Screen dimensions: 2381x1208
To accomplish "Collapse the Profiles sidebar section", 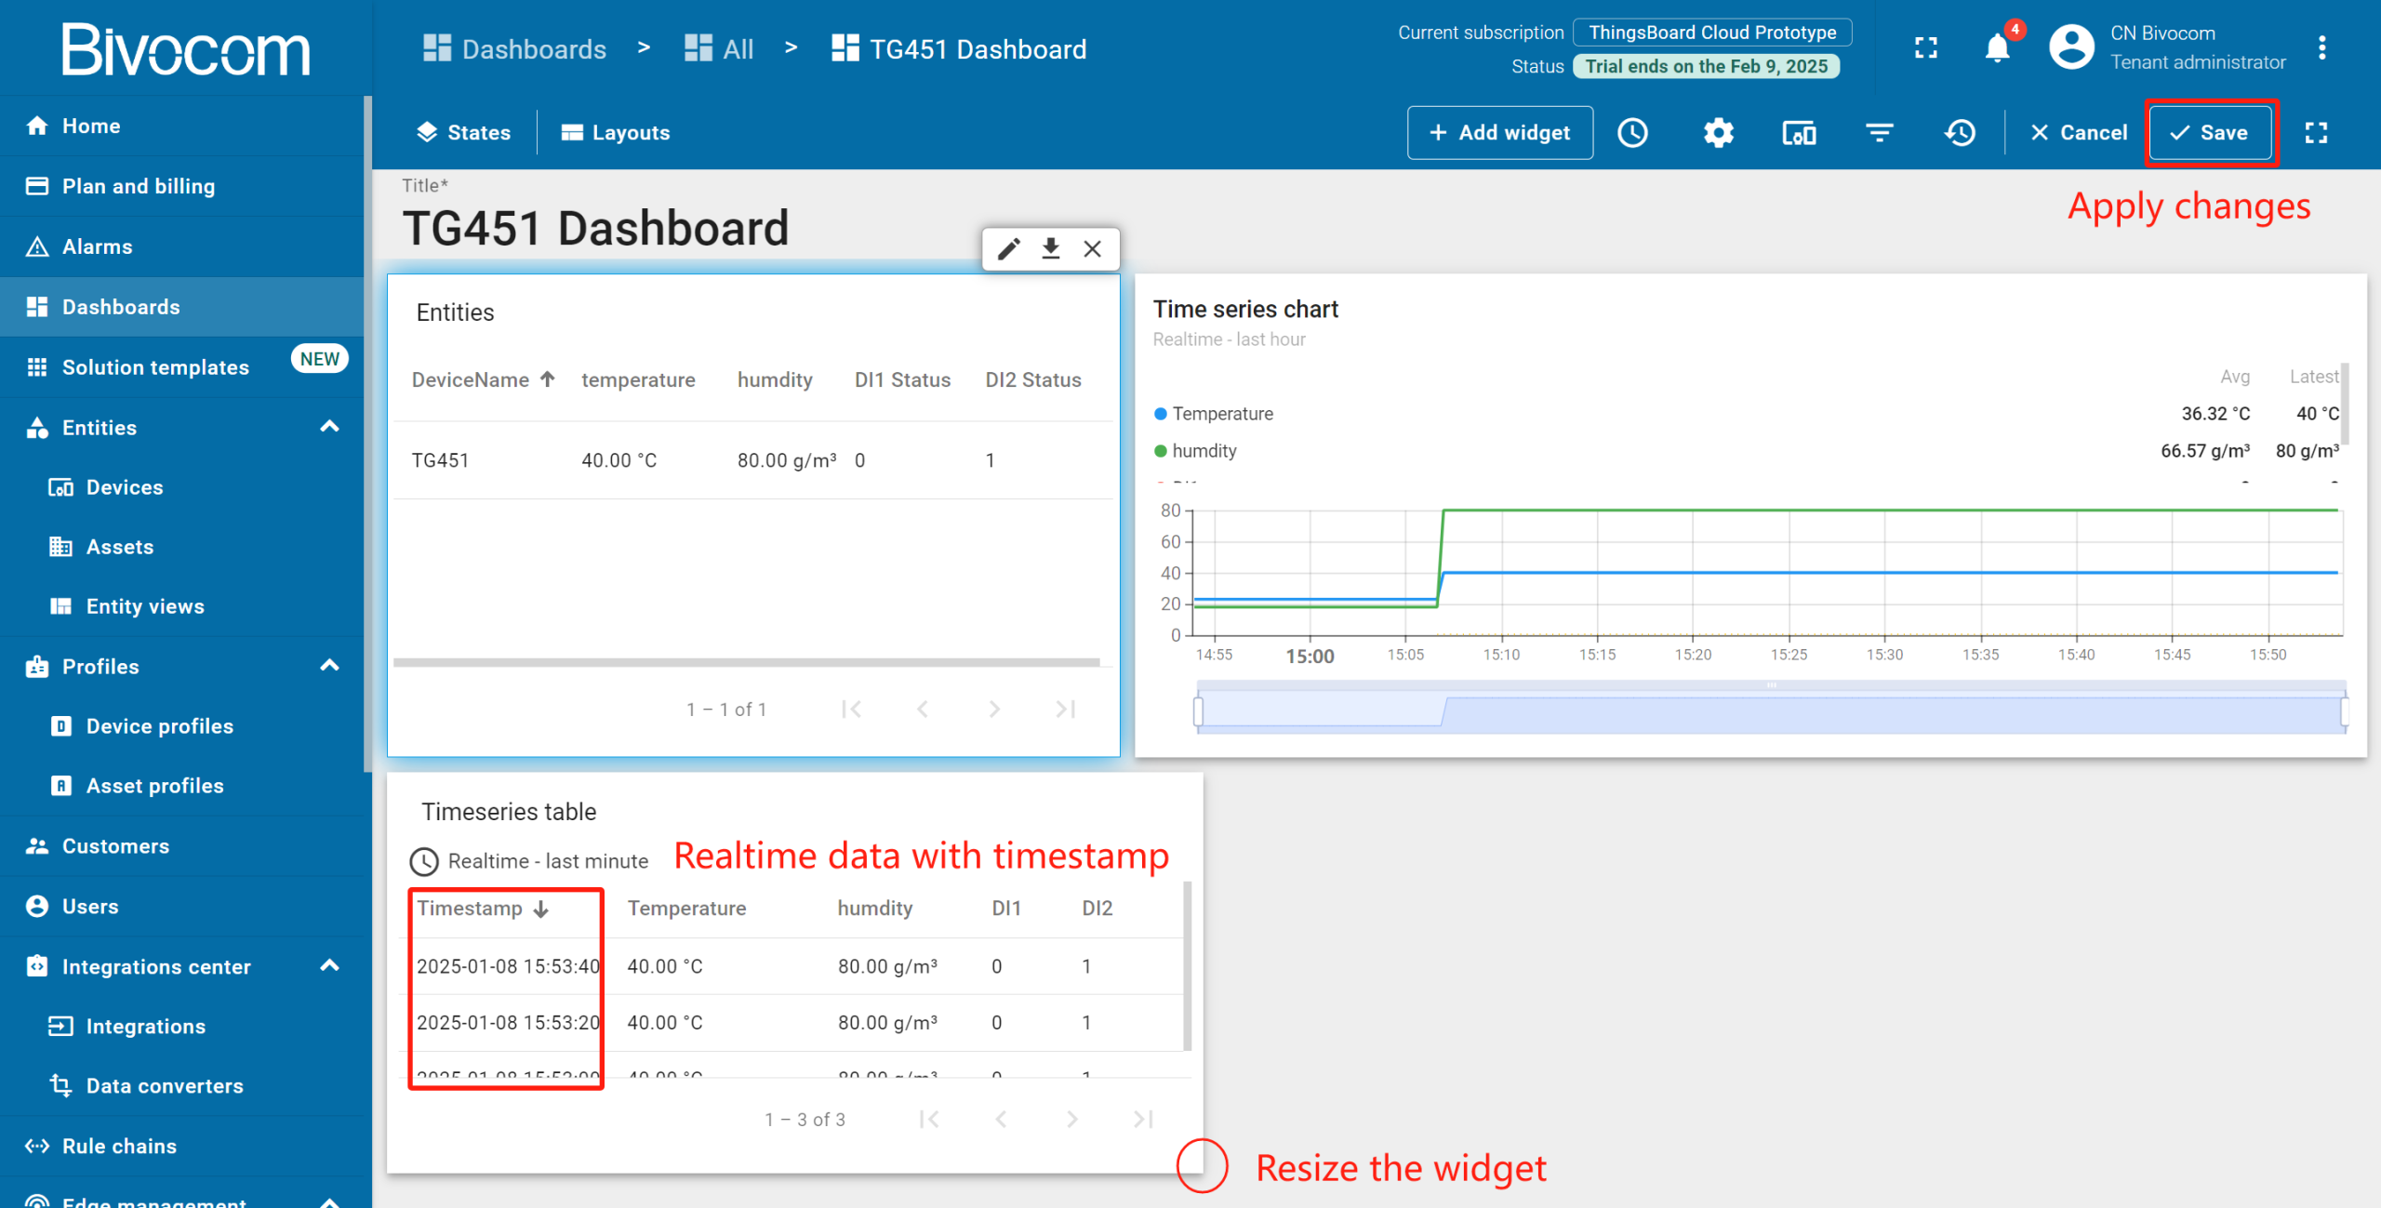I will [329, 666].
